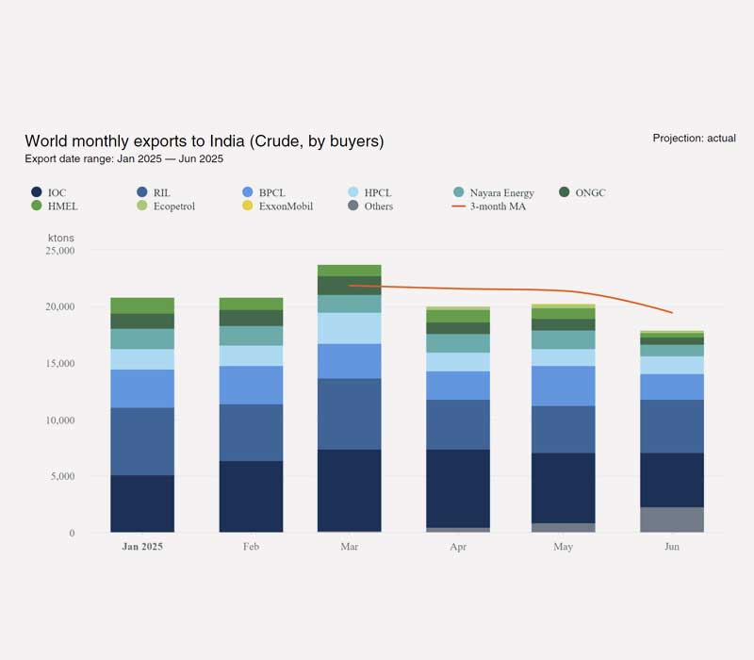Select the RIL segment in January bar
Image resolution: width=754 pixels, height=660 pixels.
point(142,441)
